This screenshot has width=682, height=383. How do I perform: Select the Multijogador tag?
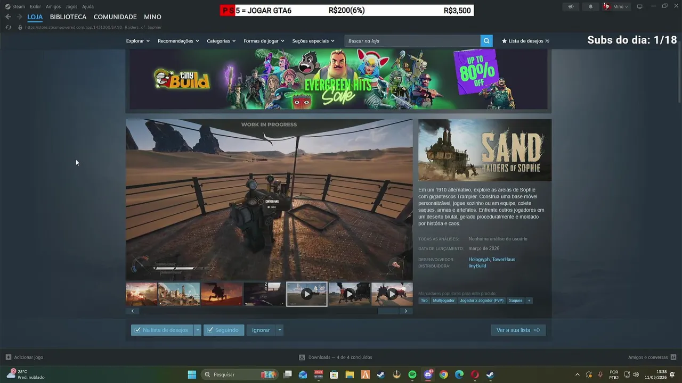coord(444,301)
